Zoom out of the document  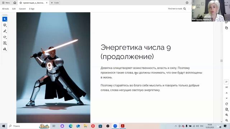point(226,120)
